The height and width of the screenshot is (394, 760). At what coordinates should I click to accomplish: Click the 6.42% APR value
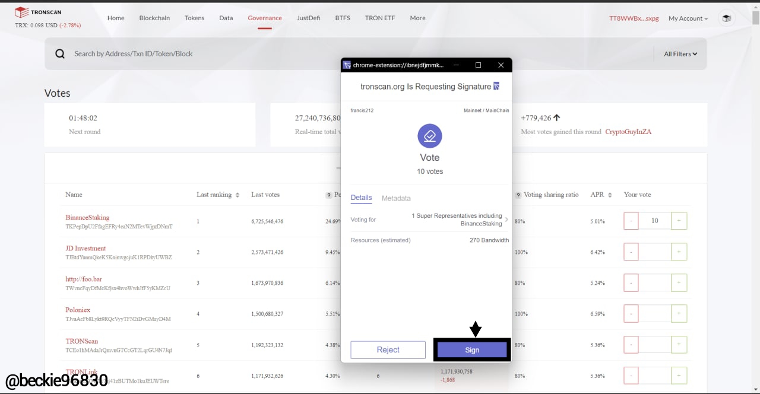click(x=597, y=252)
